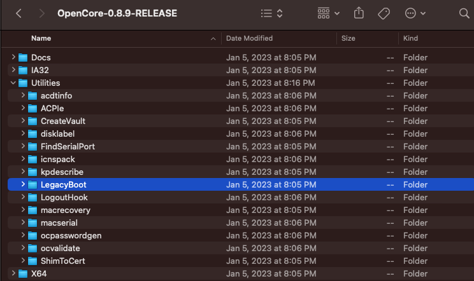Expand the Docs folder

click(x=13, y=57)
